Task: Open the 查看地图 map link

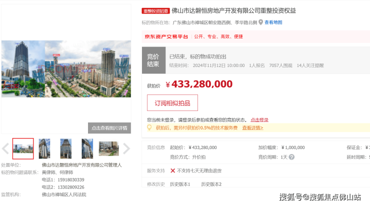Action: (273, 22)
